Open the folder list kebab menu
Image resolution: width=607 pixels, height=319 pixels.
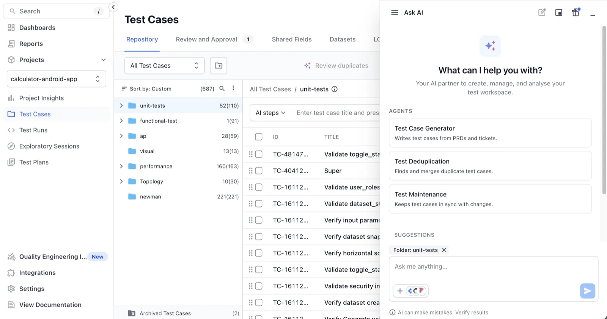point(233,88)
